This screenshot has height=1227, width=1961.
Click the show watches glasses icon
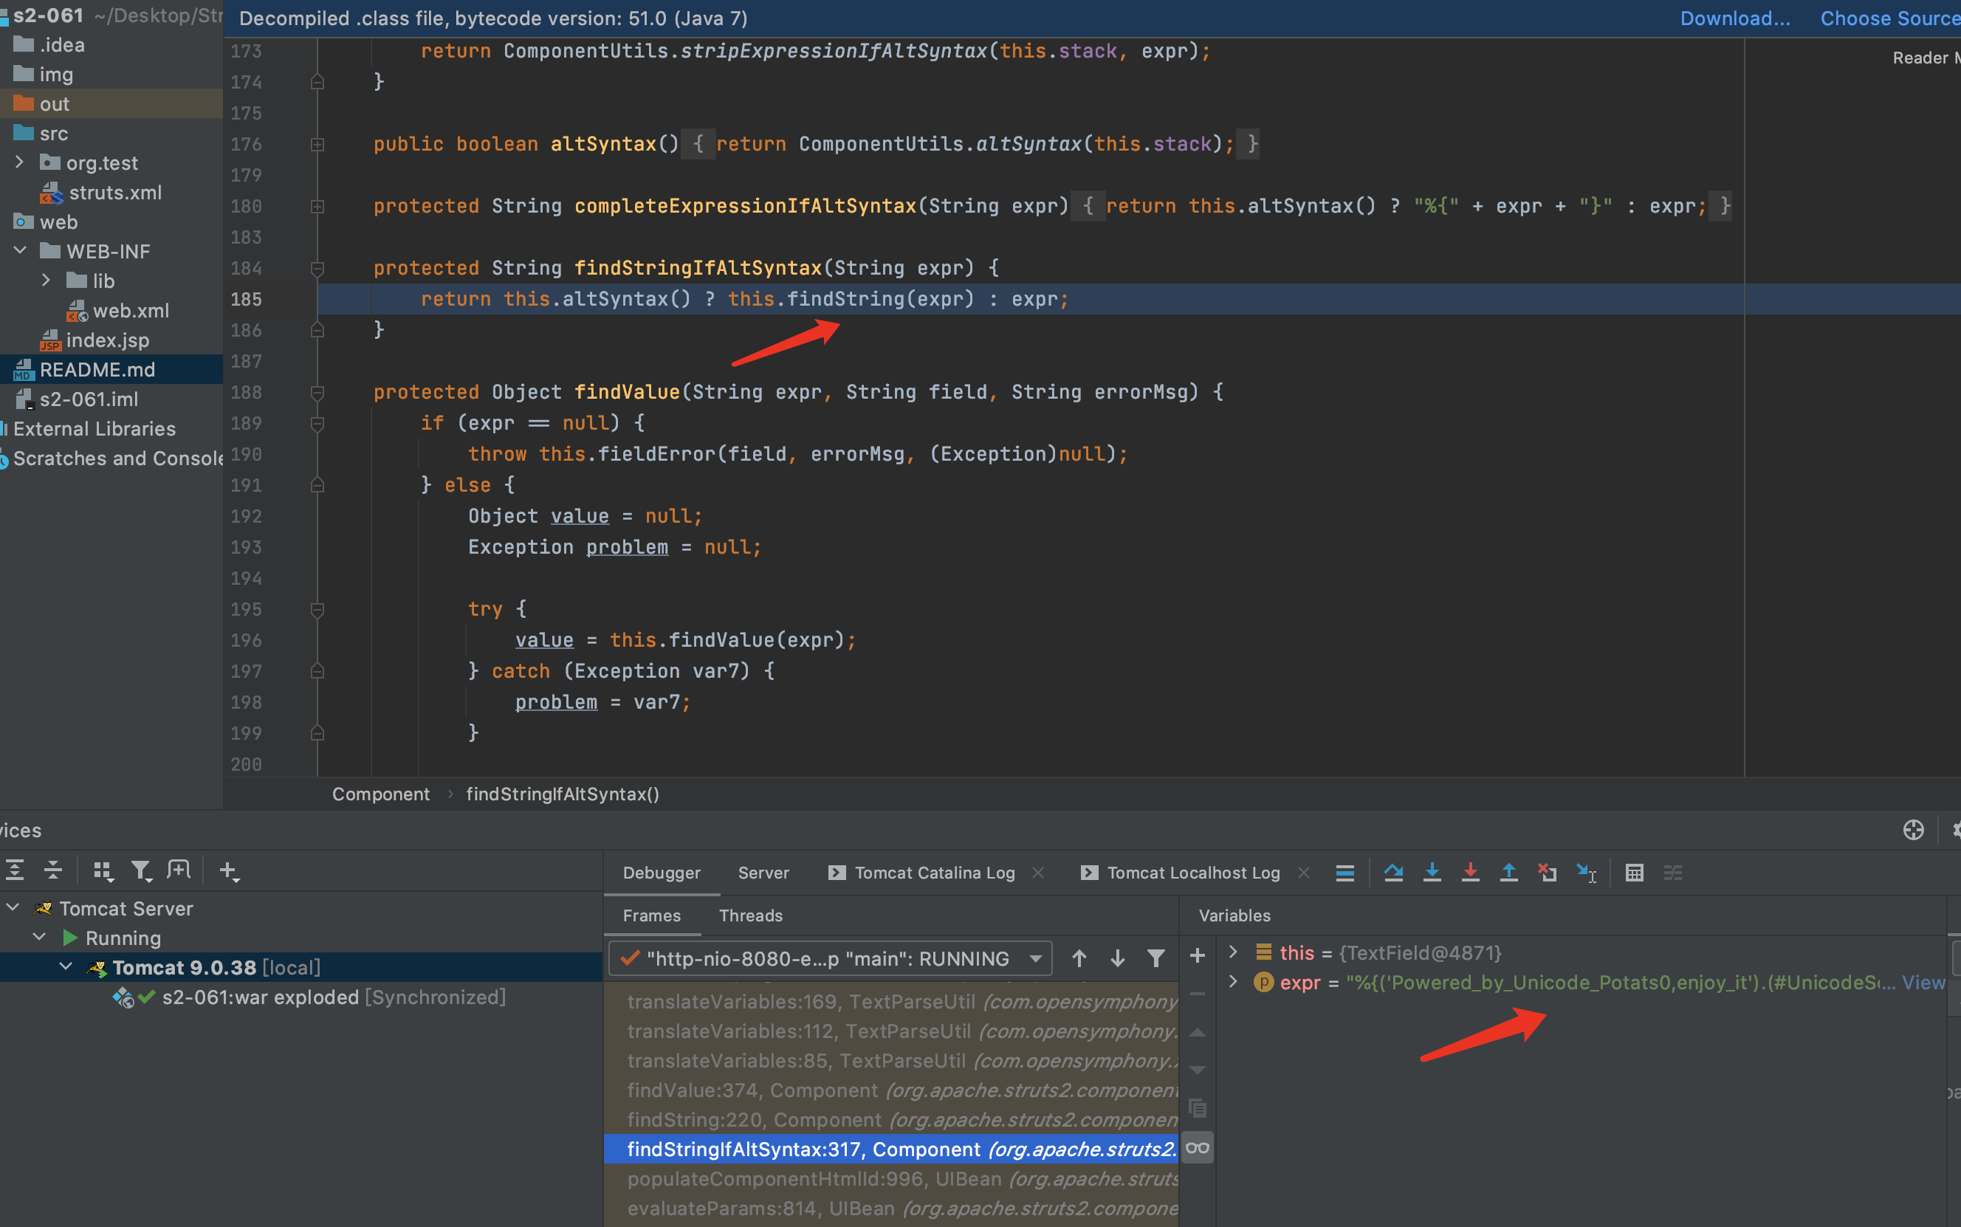(x=1198, y=1147)
